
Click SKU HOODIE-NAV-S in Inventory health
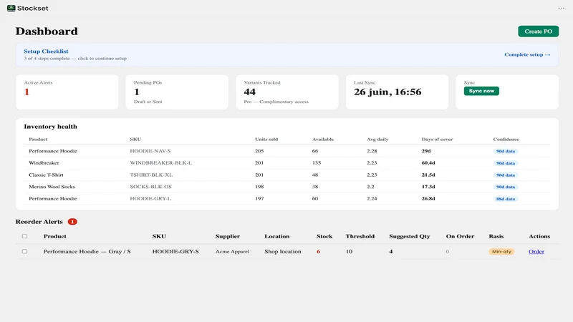tap(150, 151)
